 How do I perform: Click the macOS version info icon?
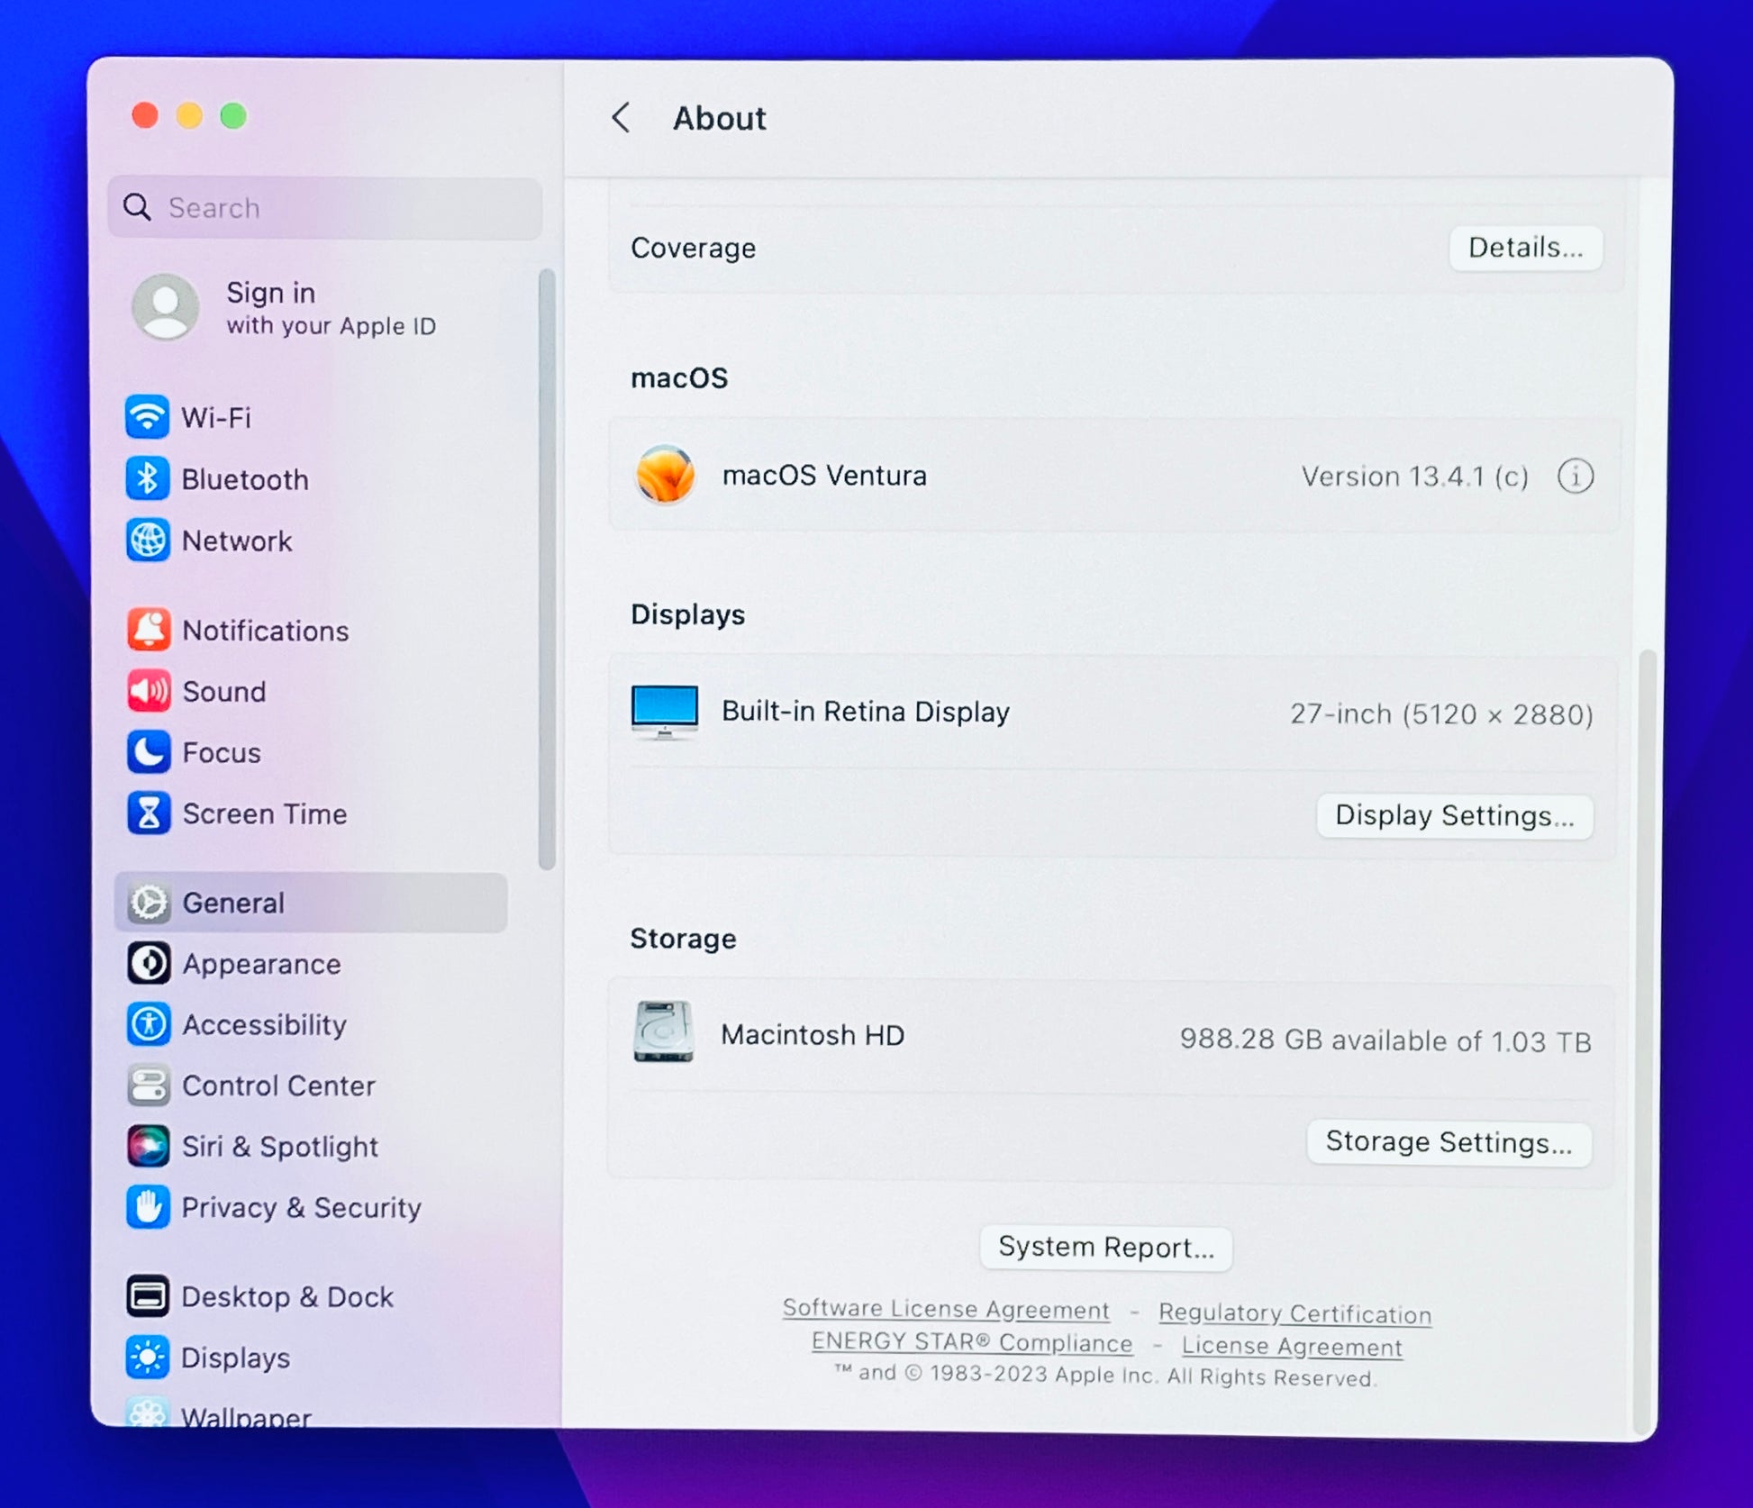(x=1575, y=476)
